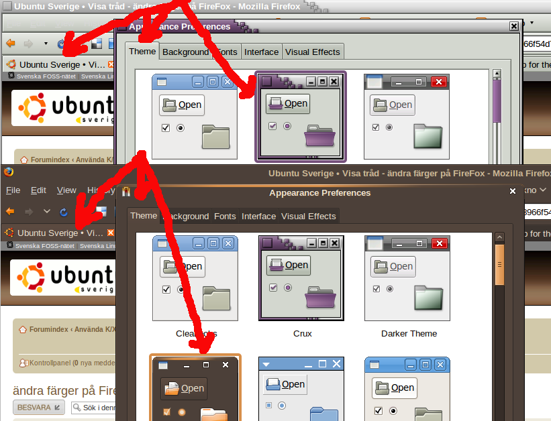Click the scroll-up arrow in the dark theme list
The image size is (551, 421).
tap(499, 237)
